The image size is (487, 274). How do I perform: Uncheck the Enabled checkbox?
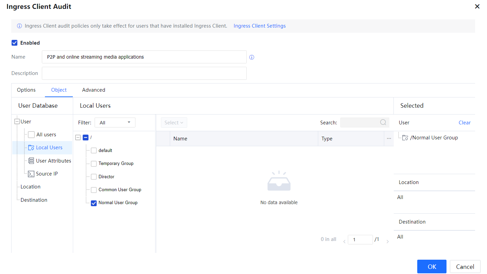tap(14, 43)
